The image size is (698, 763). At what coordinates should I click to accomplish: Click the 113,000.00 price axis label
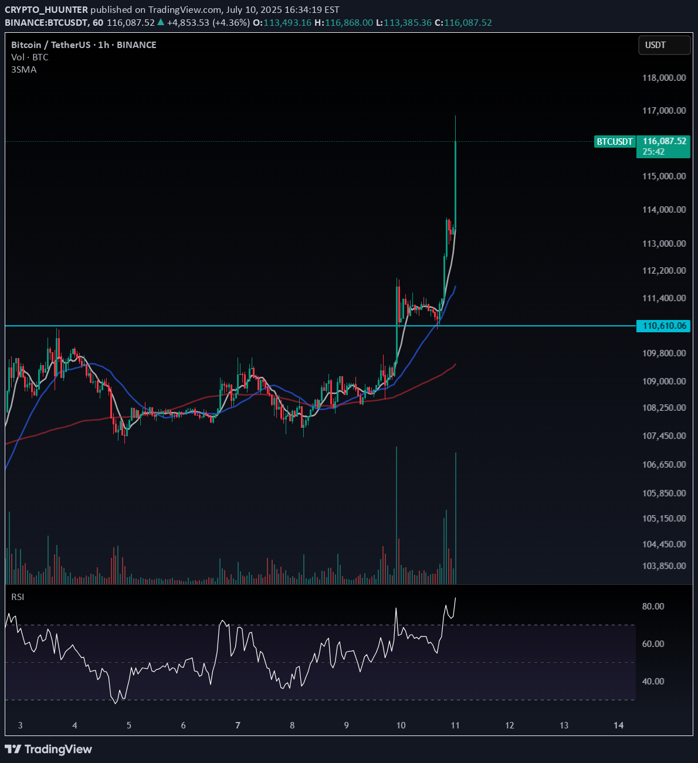pos(665,243)
